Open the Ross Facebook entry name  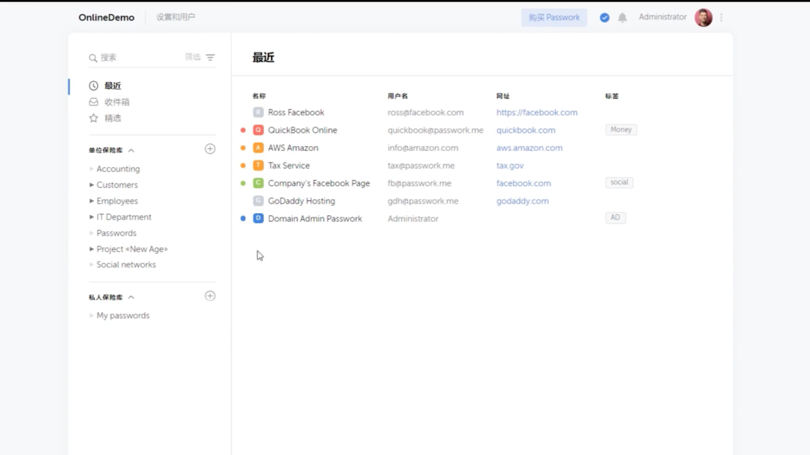pyautogui.click(x=296, y=113)
